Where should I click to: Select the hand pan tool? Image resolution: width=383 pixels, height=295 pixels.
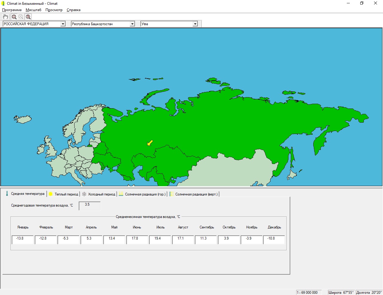pos(6,17)
